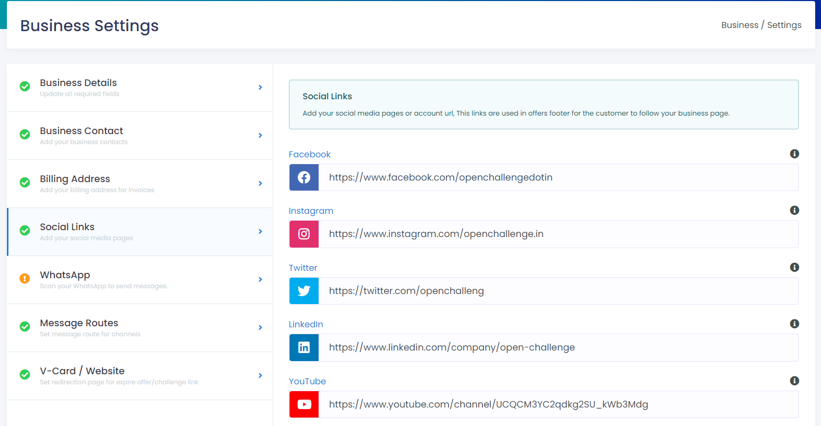
Task: Expand Message Routes with its chevron arrow
Action: pyautogui.click(x=260, y=327)
